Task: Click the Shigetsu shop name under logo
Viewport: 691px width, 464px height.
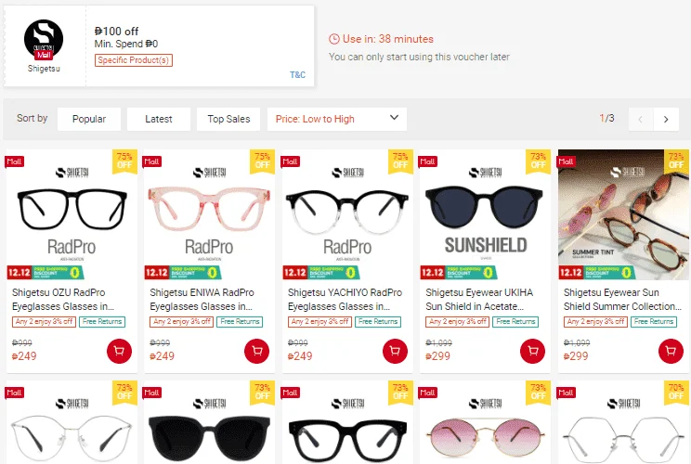Action: (44, 69)
